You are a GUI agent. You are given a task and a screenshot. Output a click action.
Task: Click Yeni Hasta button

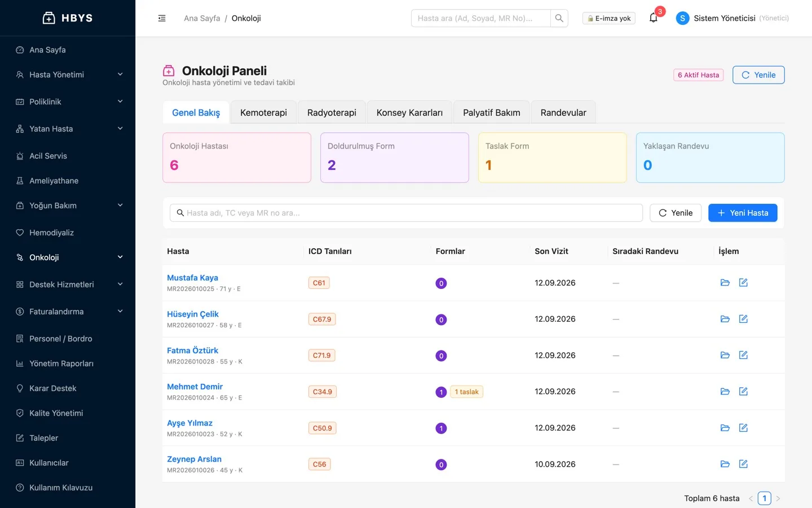point(743,213)
